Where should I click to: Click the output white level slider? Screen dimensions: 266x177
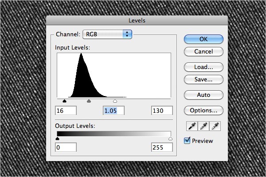(171, 139)
